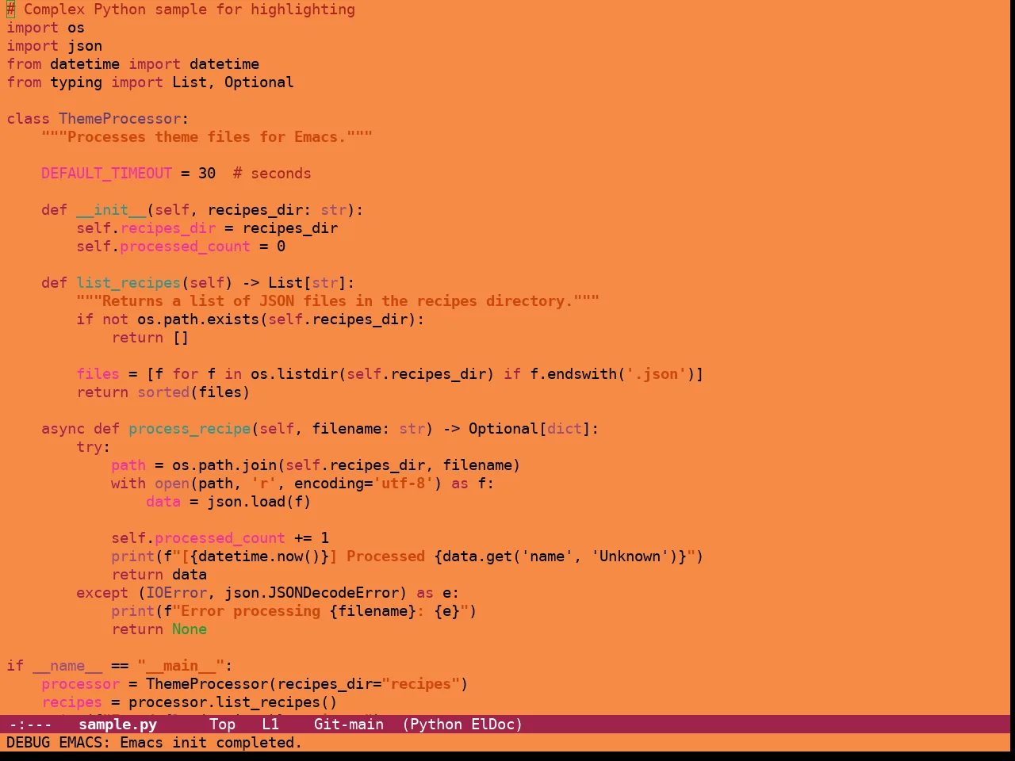
Task: Click 'sorted' in the return statement
Action: [x=163, y=392]
